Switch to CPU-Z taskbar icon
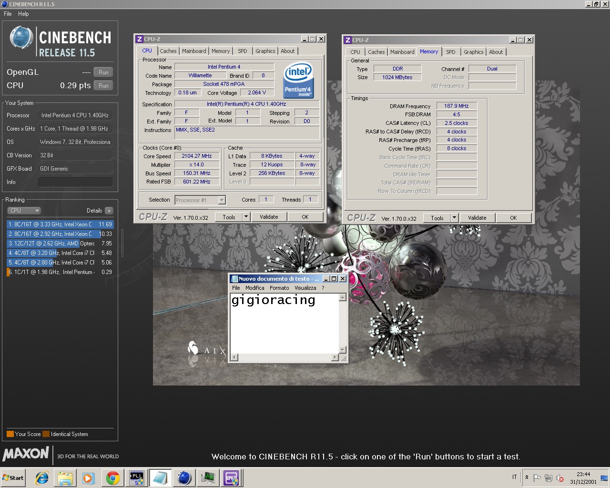The image size is (610, 488). tap(232, 478)
